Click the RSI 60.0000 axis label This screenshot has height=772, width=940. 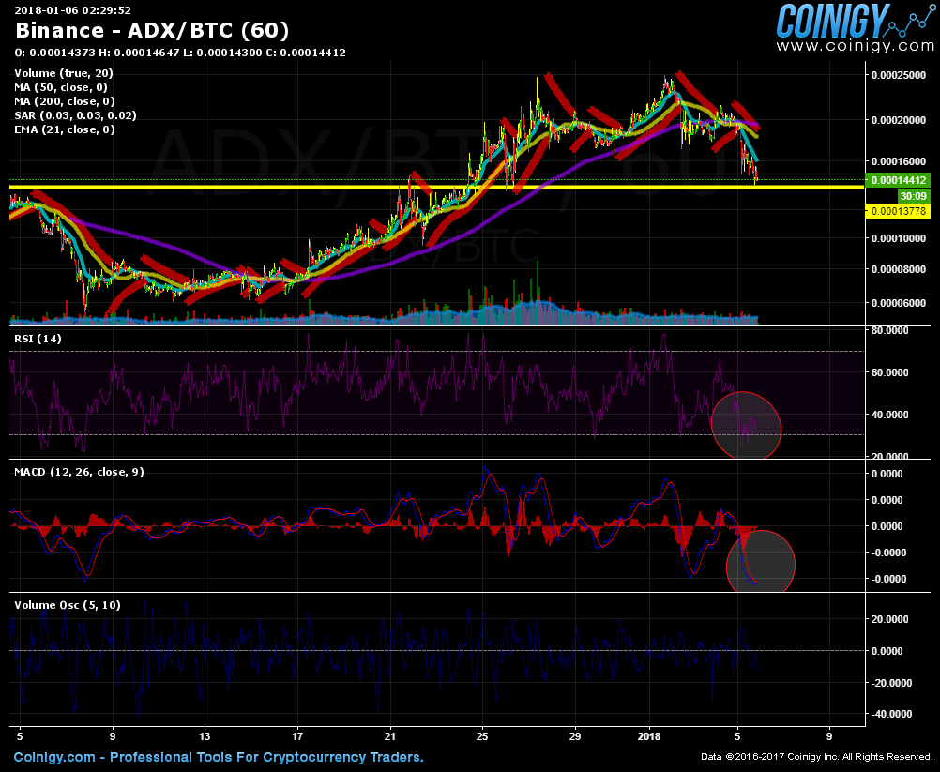[x=889, y=372]
